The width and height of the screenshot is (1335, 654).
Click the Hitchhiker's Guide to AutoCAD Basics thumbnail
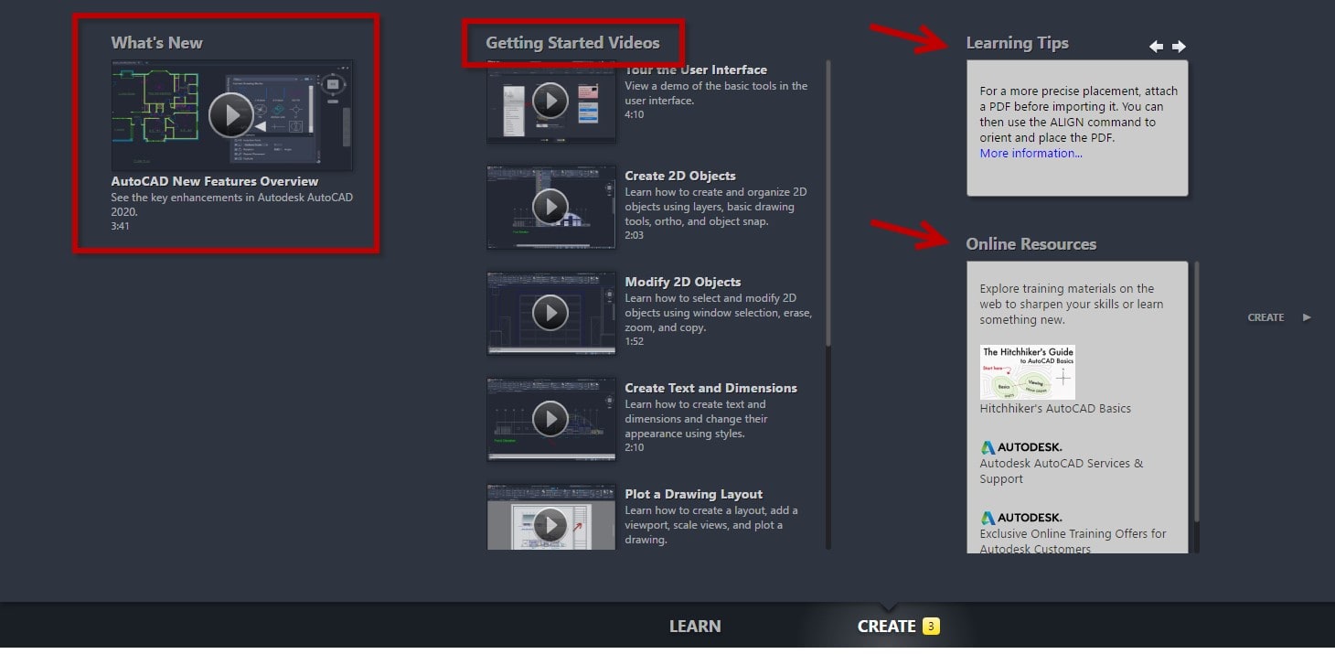[1026, 371]
